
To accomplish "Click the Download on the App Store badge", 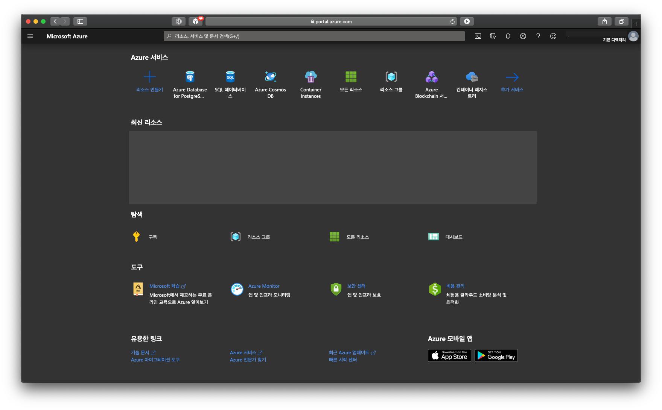I will click(x=449, y=355).
